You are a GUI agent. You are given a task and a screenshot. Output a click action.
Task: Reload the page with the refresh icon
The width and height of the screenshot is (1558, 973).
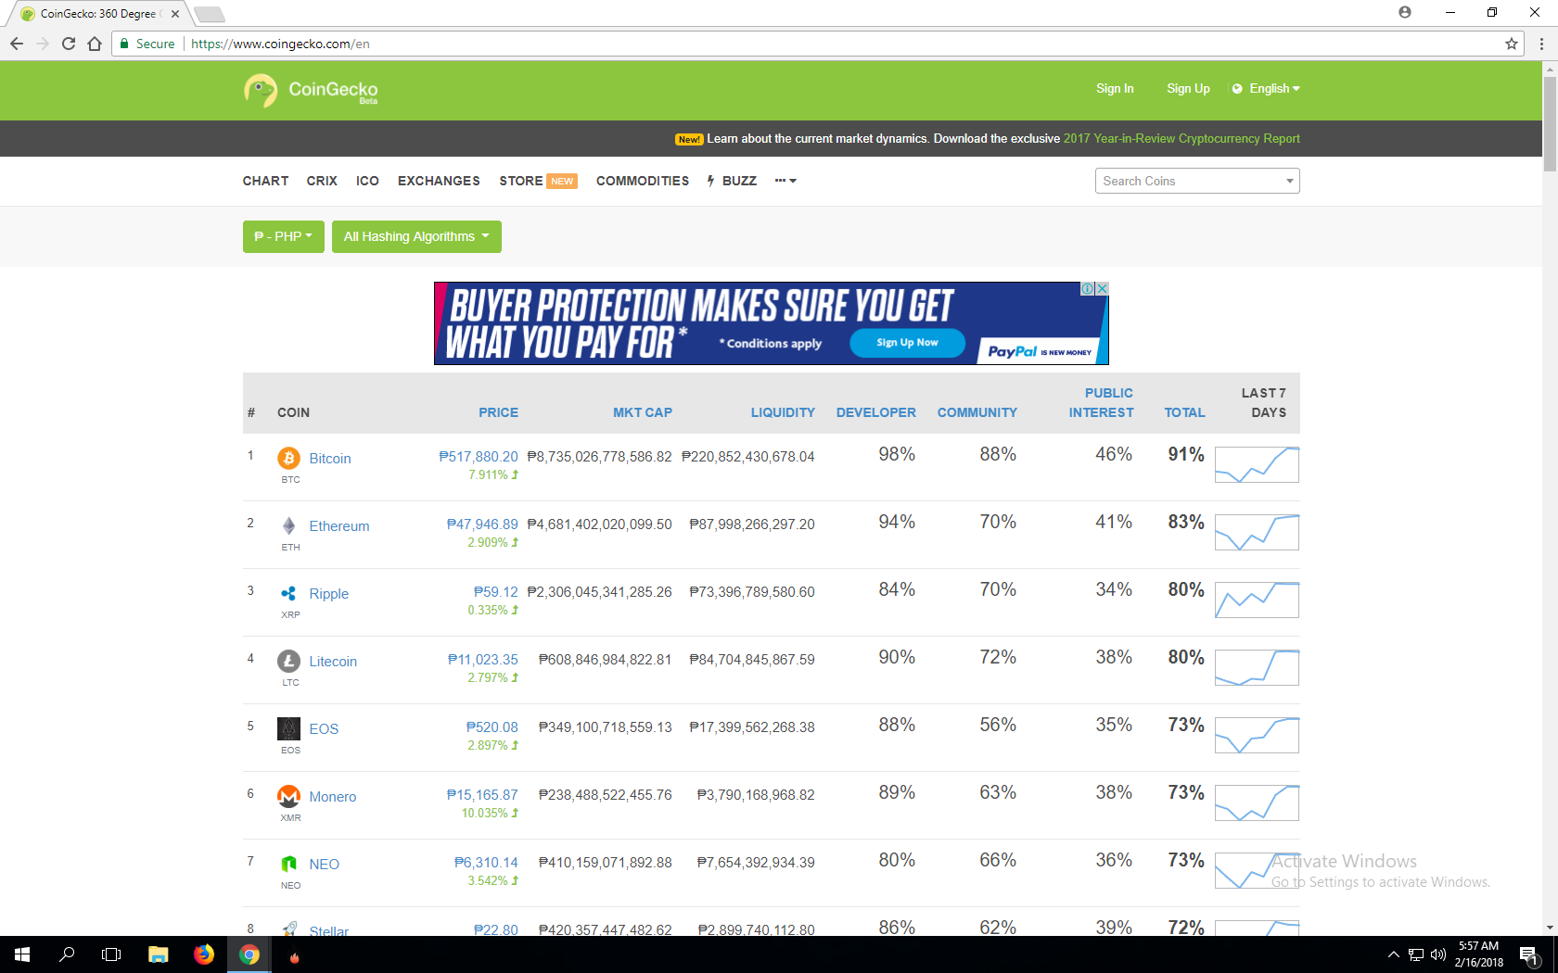(69, 44)
